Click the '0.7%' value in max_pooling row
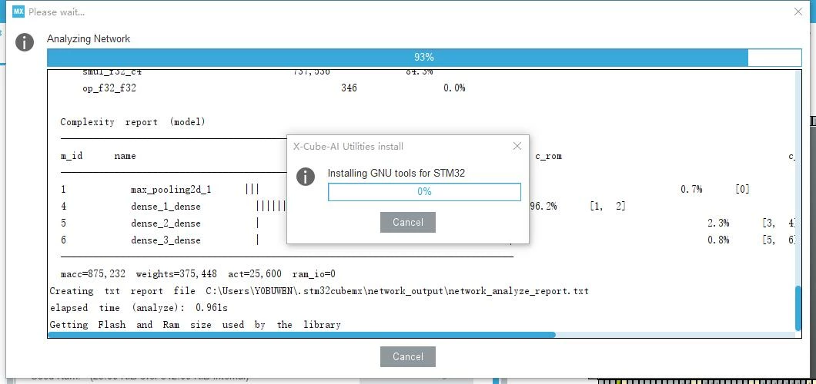Viewport: 816px width, 384px height. click(691, 190)
